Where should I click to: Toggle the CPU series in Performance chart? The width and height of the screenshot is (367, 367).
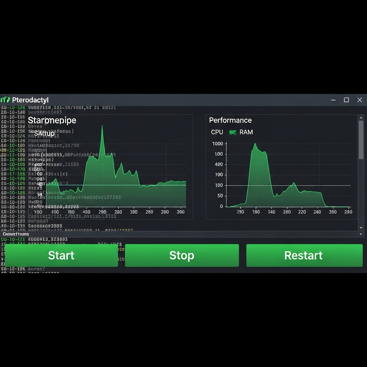(217, 132)
